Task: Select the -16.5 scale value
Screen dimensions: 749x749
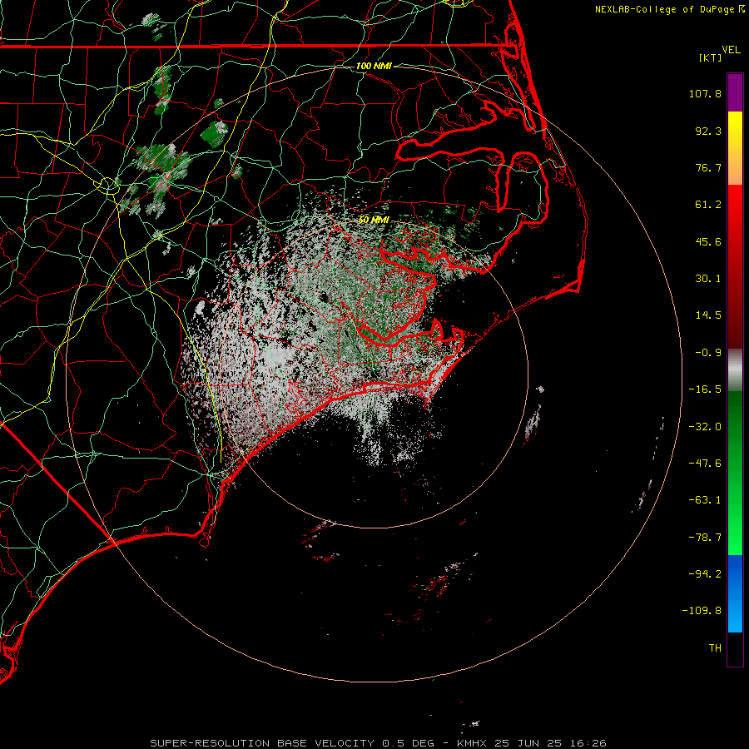Action: (x=705, y=389)
